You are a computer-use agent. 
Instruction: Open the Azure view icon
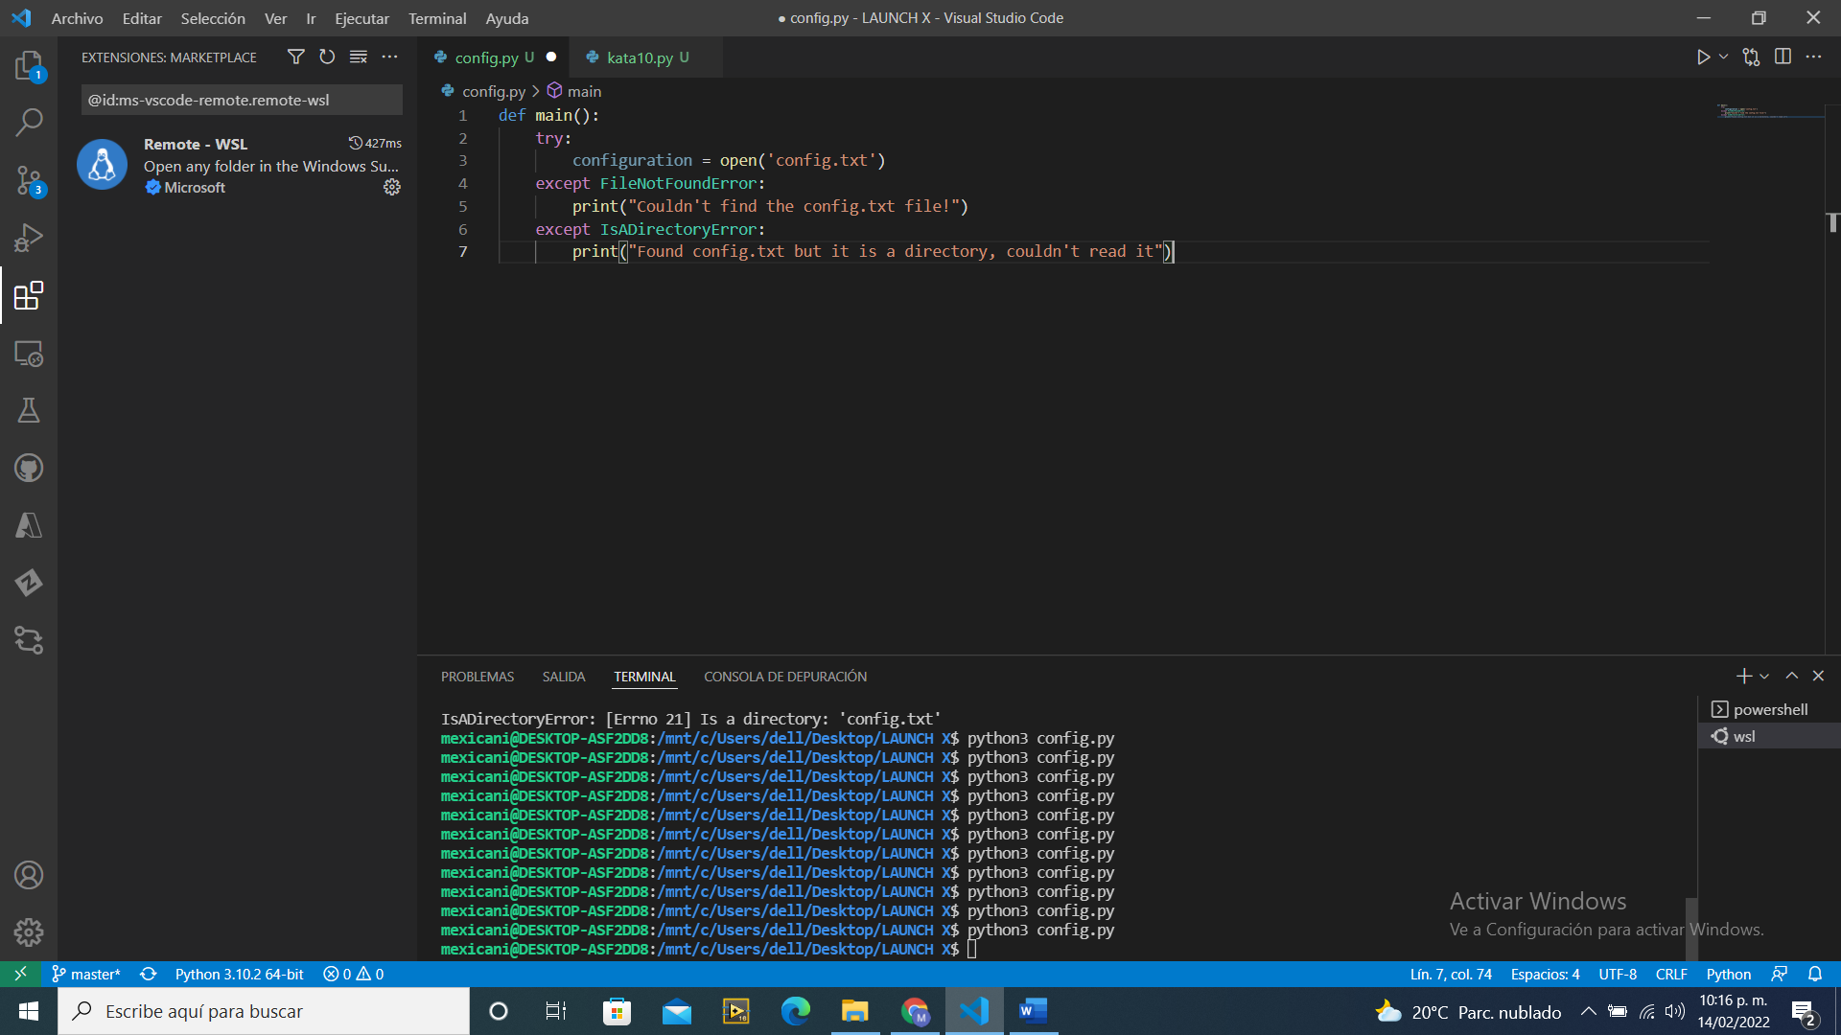[x=29, y=525]
